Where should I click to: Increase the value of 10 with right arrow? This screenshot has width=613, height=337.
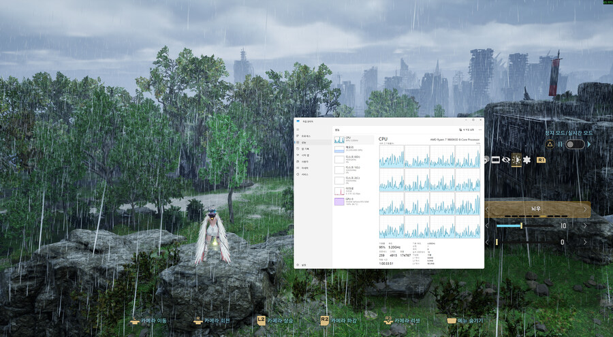(585, 225)
